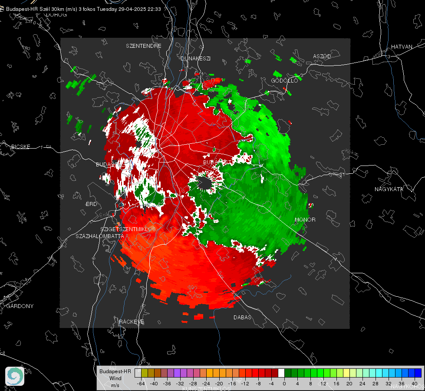
Task: Click the MONOR map label
Action: [x=305, y=219]
